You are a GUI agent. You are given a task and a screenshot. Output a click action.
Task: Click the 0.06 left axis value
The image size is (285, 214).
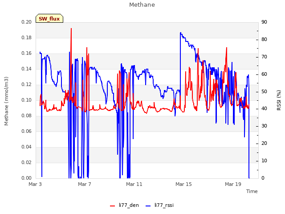click(27, 132)
